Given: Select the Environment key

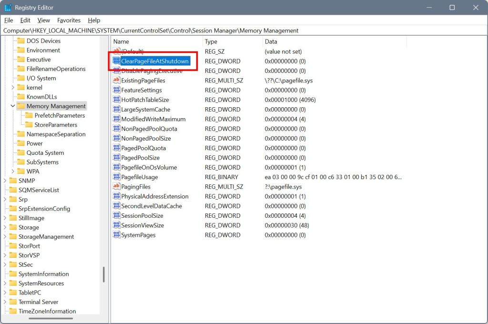Looking at the screenshot, I should click(43, 50).
